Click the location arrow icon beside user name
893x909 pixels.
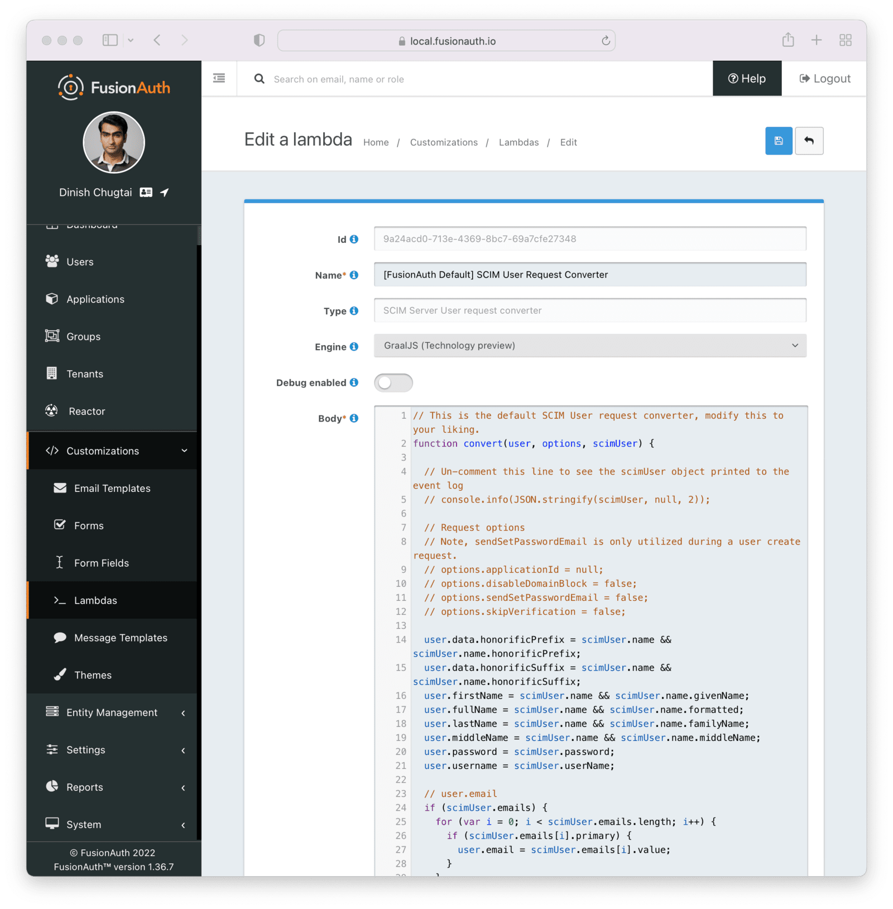click(x=165, y=192)
